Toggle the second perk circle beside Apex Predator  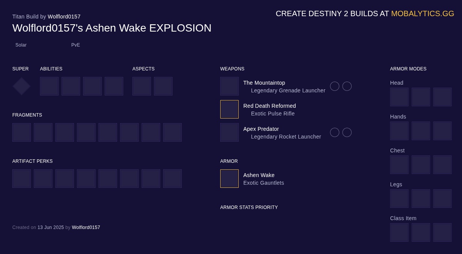pyautogui.click(x=347, y=132)
